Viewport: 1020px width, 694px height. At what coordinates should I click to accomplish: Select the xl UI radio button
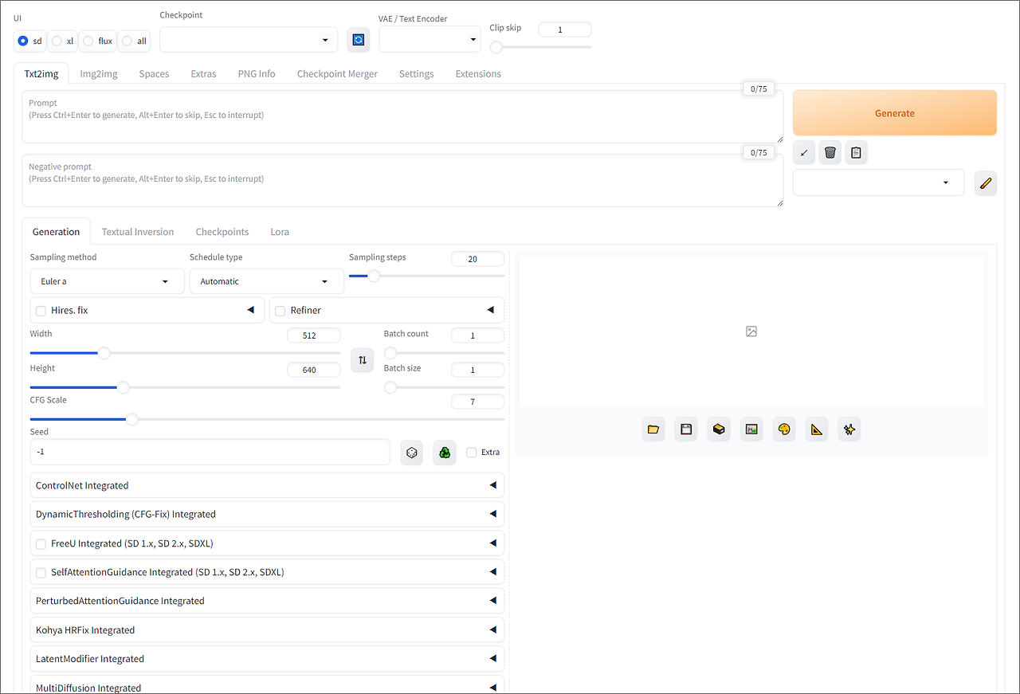57,41
